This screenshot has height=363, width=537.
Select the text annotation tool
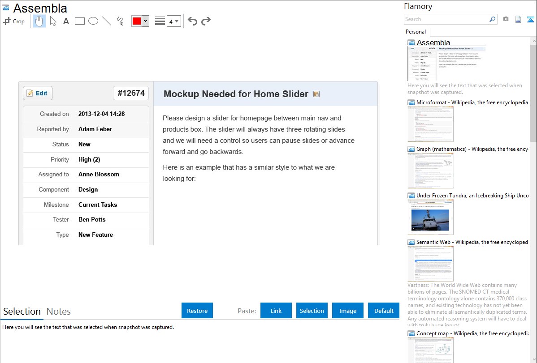66,21
